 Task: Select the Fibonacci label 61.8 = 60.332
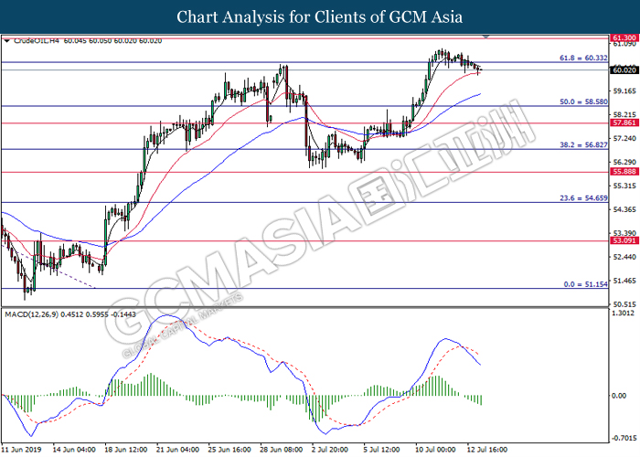583,58
